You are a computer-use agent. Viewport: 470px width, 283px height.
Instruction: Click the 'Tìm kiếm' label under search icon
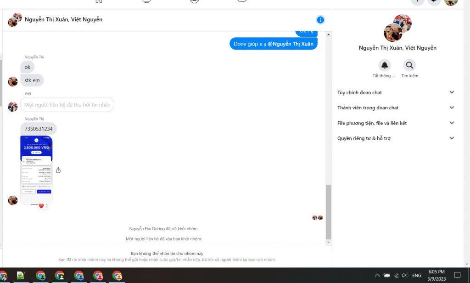point(409,76)
